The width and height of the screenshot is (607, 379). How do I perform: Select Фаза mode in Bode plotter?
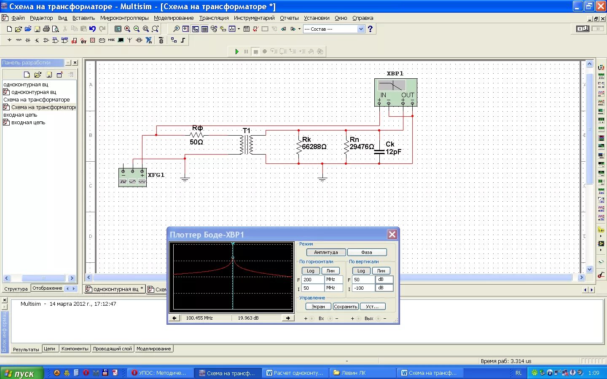click(x=367, y=252)
